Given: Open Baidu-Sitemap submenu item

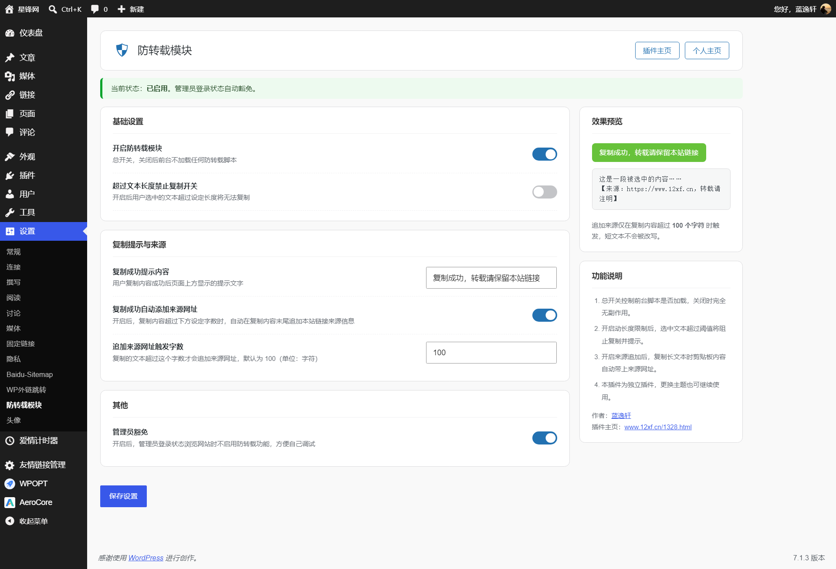Looking at the screenshot, I should point(30,374).
